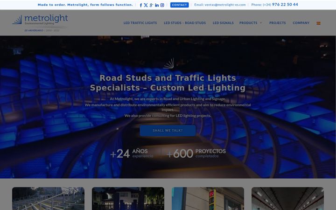Image resolution: width=336 pixels, height=210 pixels.
Task: Open the Google Plus social icon
Action: 152,5
